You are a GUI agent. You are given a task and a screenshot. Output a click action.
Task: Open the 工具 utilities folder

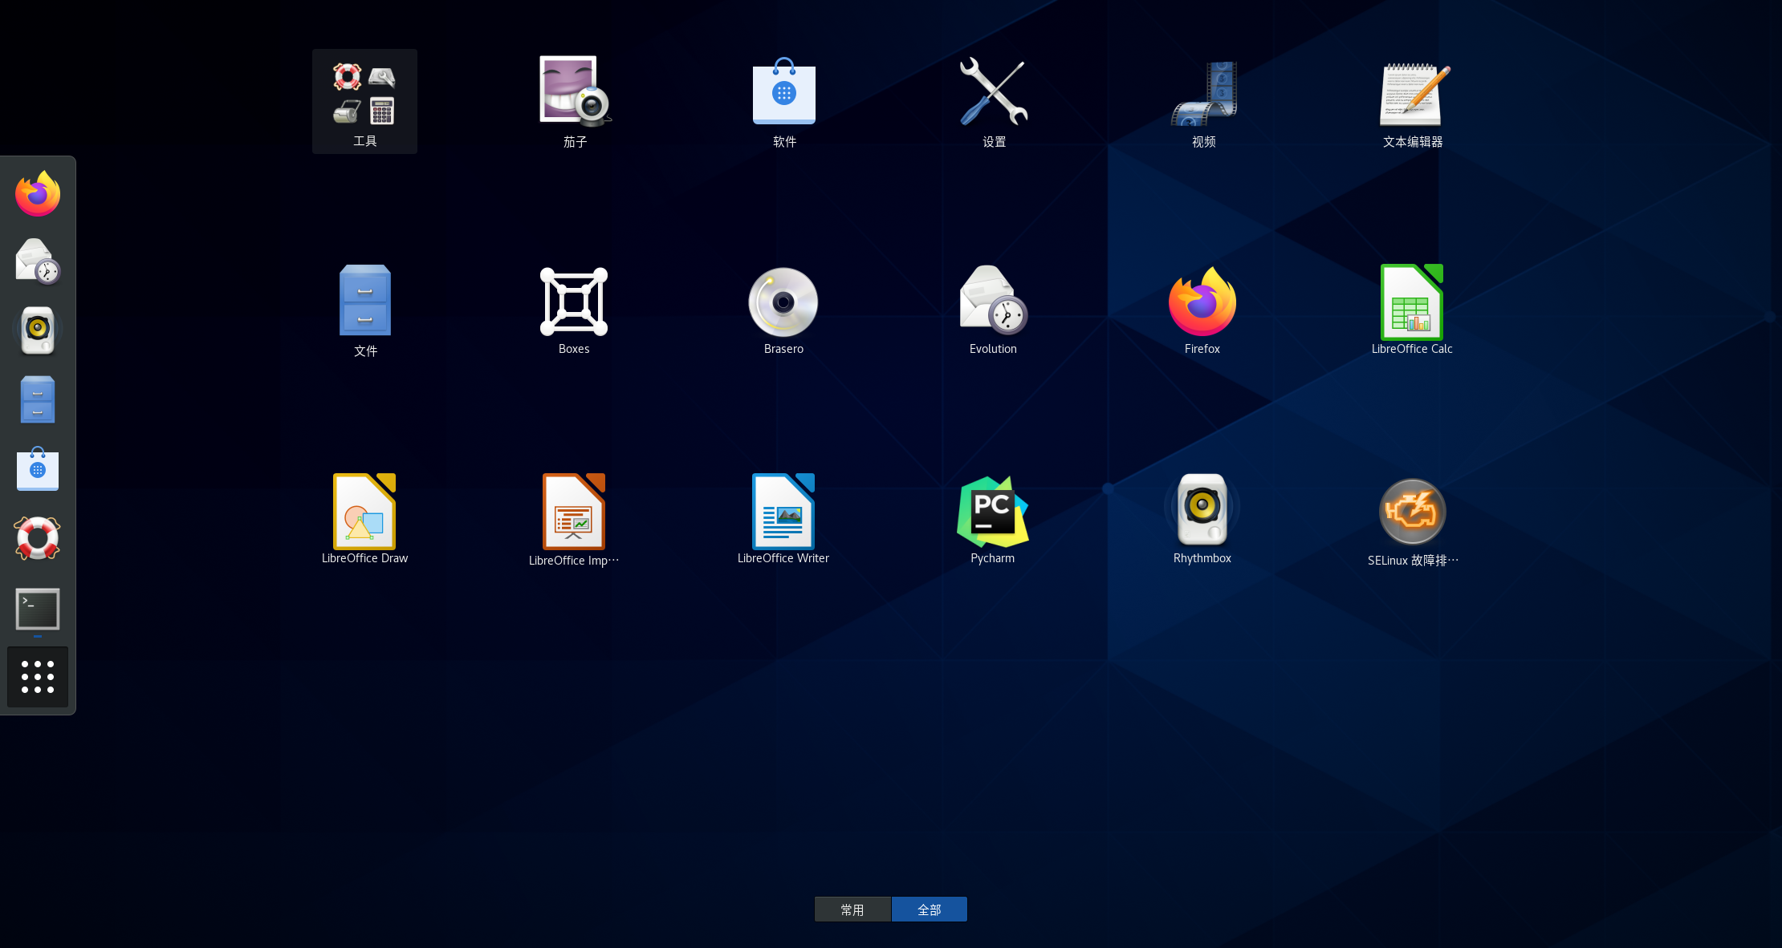click(364, 101)
